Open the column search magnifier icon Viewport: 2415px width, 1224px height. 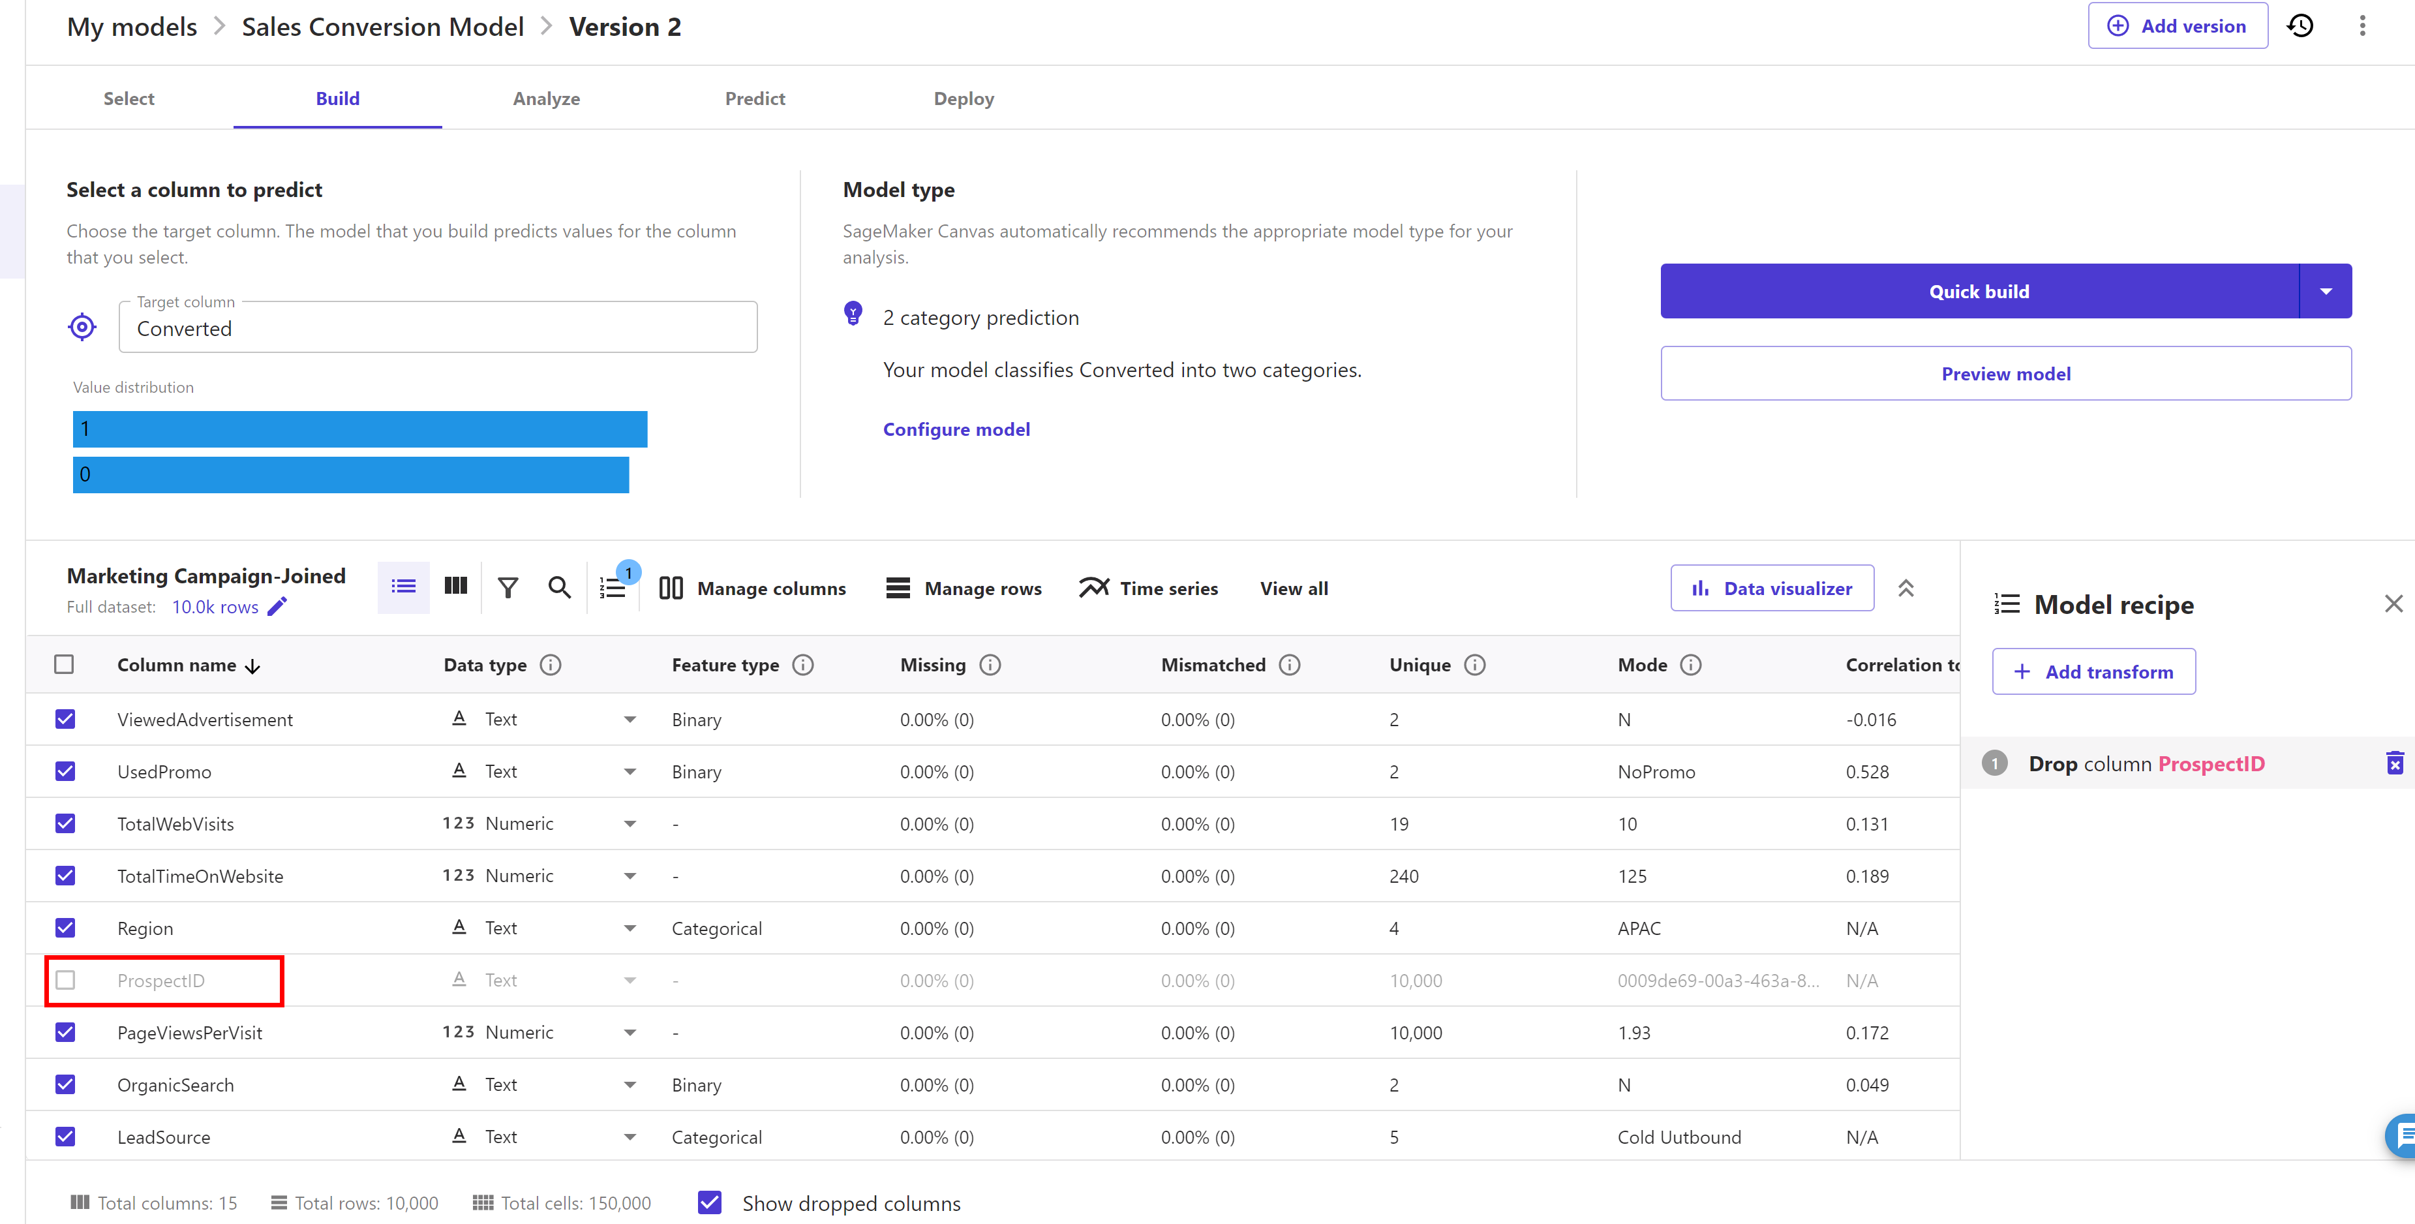point(559,588)
